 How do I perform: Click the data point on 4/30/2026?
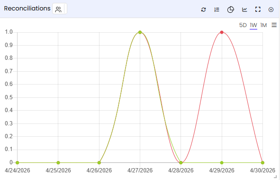[x=262, y=162]
